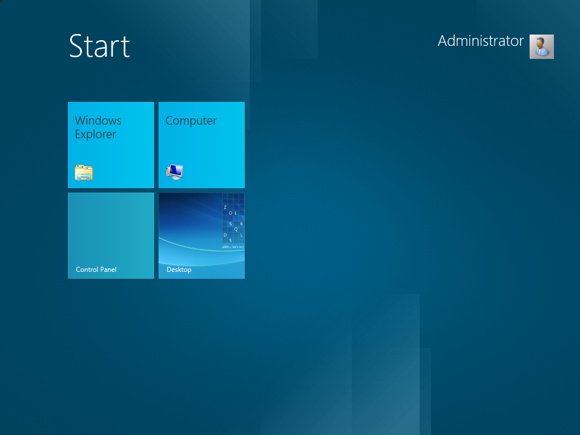
Task: Open the Windows Explorer tile
Action: tap(111, 145)
